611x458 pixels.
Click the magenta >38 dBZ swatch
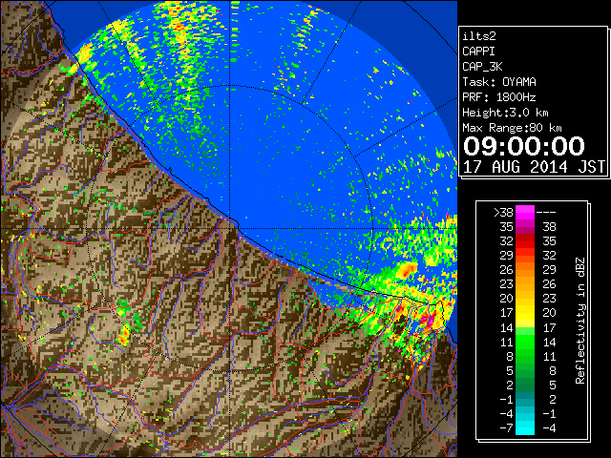tap(525, 212)
